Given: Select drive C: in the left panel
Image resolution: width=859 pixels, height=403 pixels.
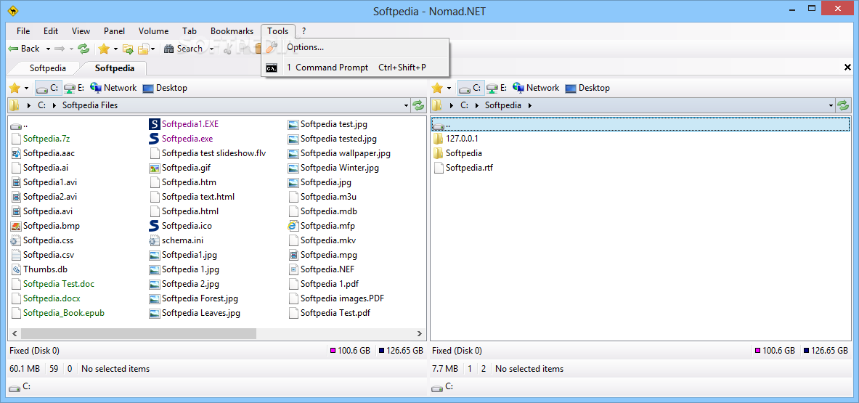Looking at the screenshot, I should point(48,88).
